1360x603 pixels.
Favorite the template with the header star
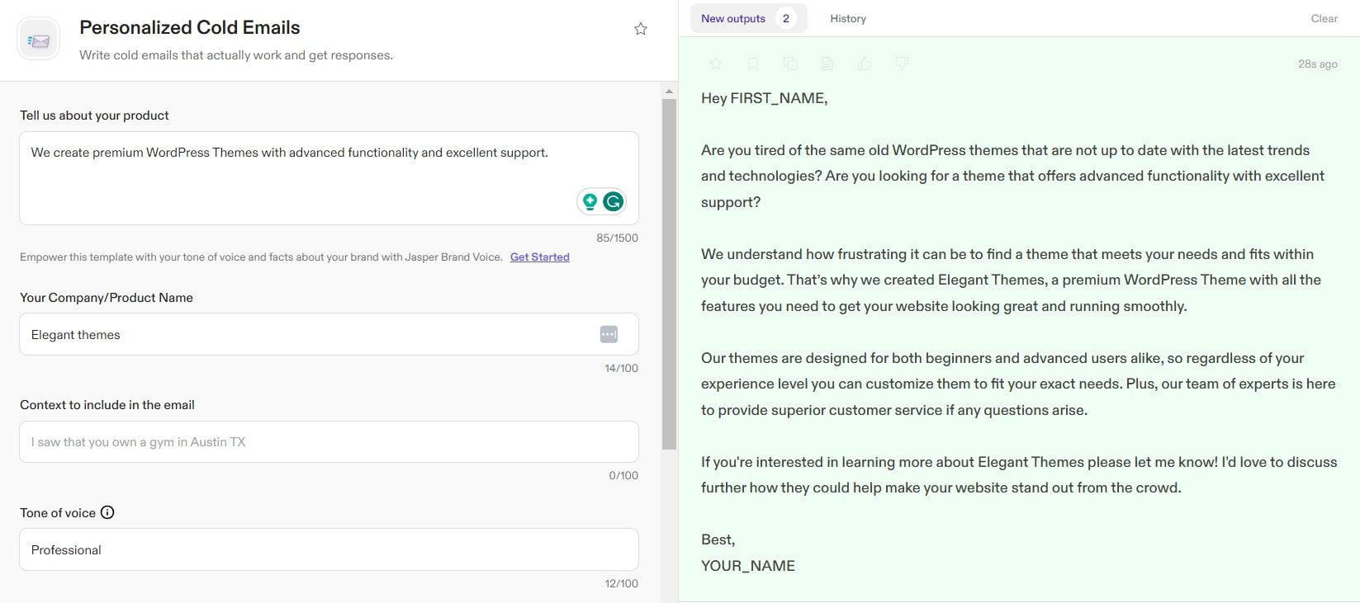tap(640, 29)
